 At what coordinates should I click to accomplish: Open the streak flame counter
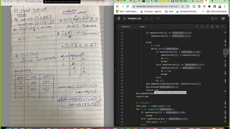[x=214, y=18]
